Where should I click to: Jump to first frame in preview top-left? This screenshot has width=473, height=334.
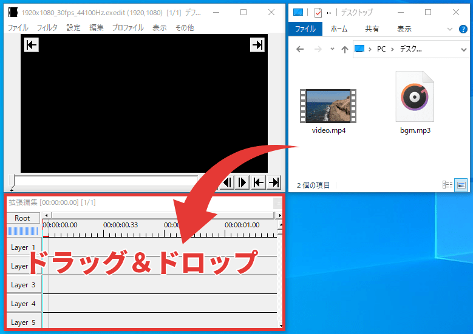[32, 45]
